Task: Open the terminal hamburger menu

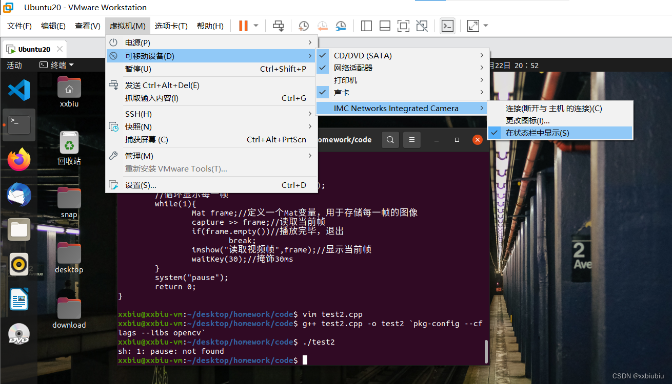Action: [411, 140]
